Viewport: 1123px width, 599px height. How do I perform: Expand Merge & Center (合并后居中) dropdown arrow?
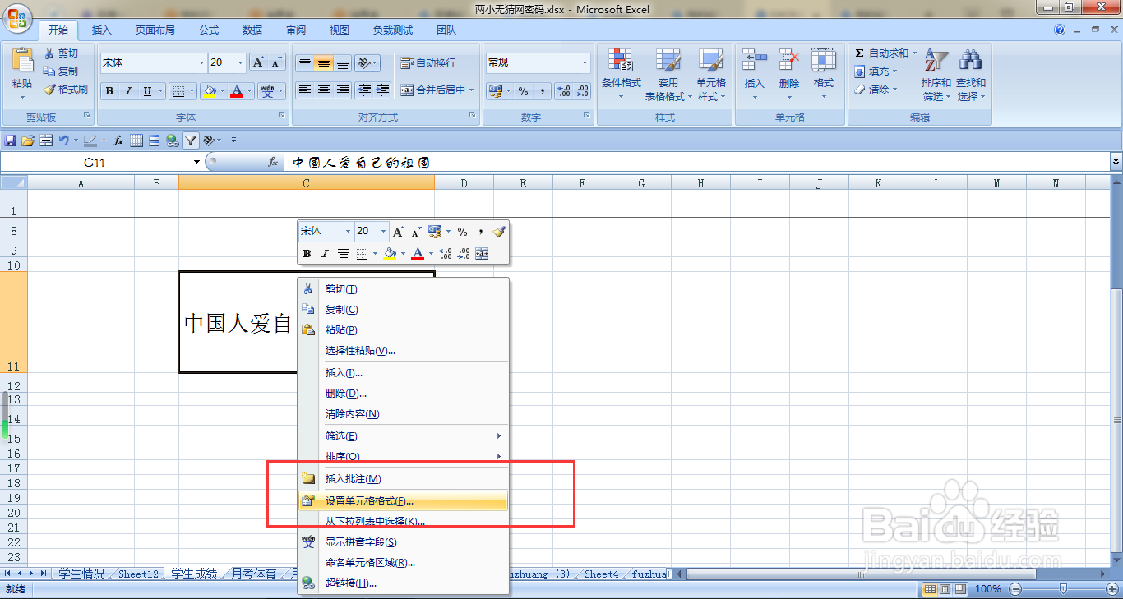click(x=472, y=90)
